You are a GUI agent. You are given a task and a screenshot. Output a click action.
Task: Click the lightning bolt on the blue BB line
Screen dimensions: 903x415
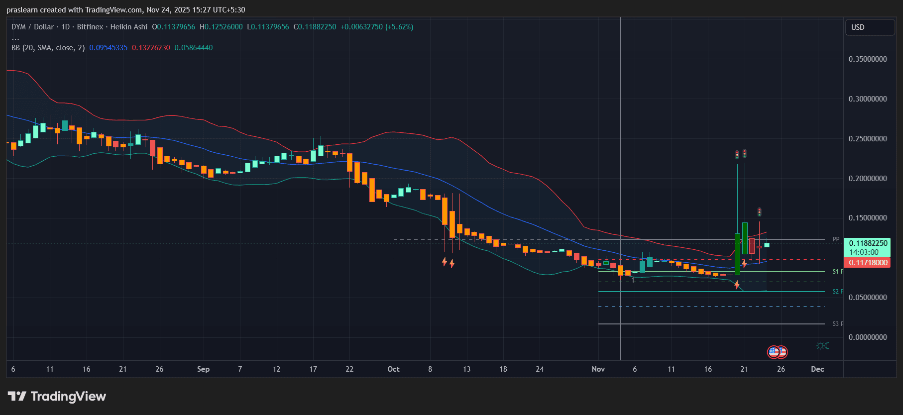coord(744,264)
